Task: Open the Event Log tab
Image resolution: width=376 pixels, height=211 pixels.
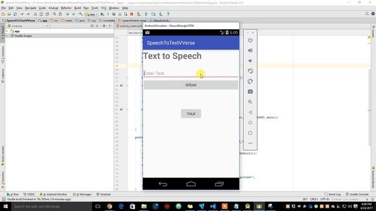Action: pos(333,194)
